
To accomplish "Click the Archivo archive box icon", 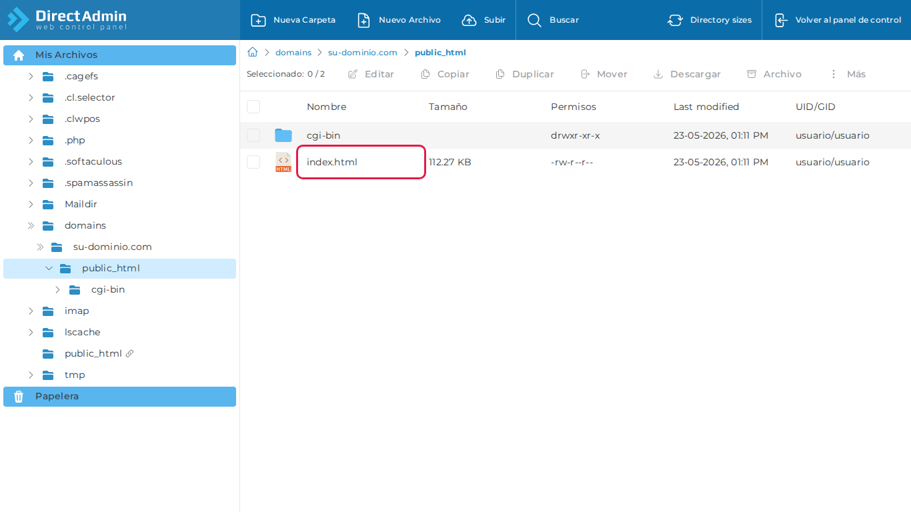I will tap(752, 74).
